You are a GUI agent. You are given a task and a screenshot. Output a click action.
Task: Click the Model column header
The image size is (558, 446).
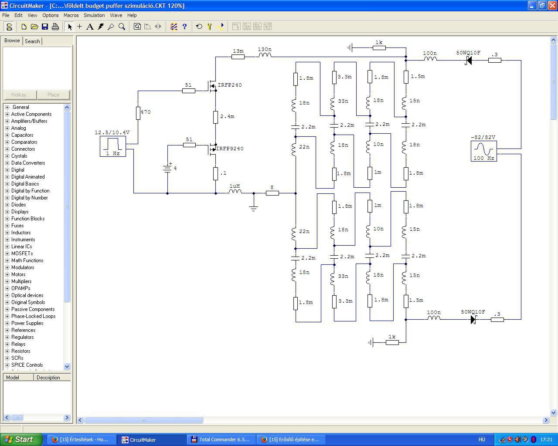coord(18,378)
